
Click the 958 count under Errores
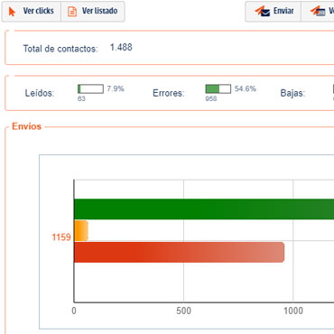(x=211, y=98)
